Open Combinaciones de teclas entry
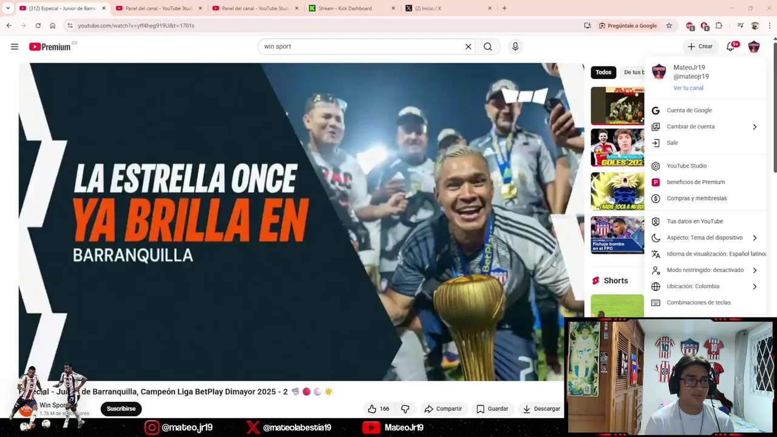Viewport: 777px width, 437px height. (705, 303)
